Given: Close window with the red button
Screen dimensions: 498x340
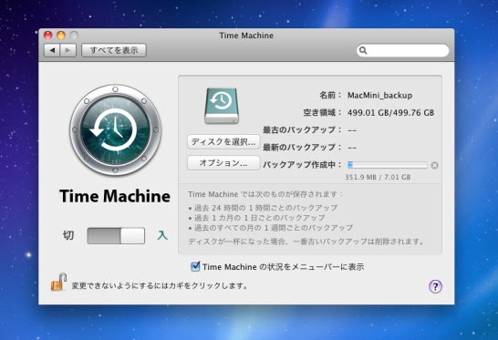Looking at the screenshot, I should (x=48, y=36).
